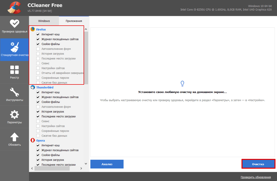Click the Intel Core i5-8250U hardware info line
This screenshot has width=277, height=181.
[x=226, y=10]
